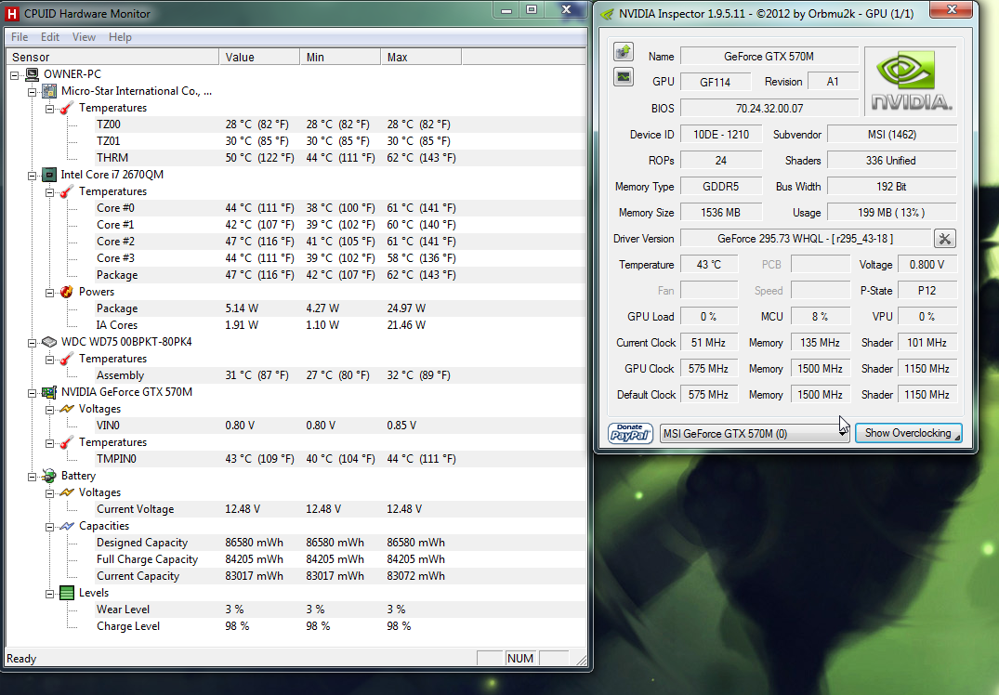Click the Powers flame icon

(67, 292)
